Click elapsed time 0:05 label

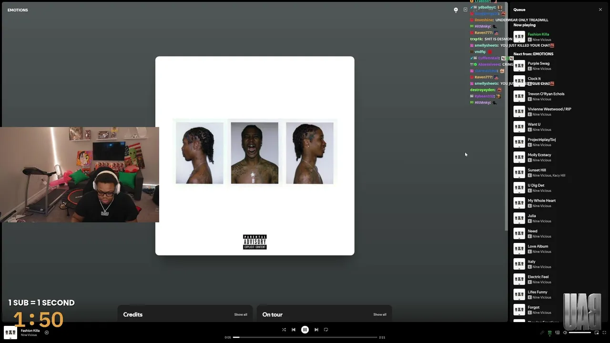[x=228, y=337]
